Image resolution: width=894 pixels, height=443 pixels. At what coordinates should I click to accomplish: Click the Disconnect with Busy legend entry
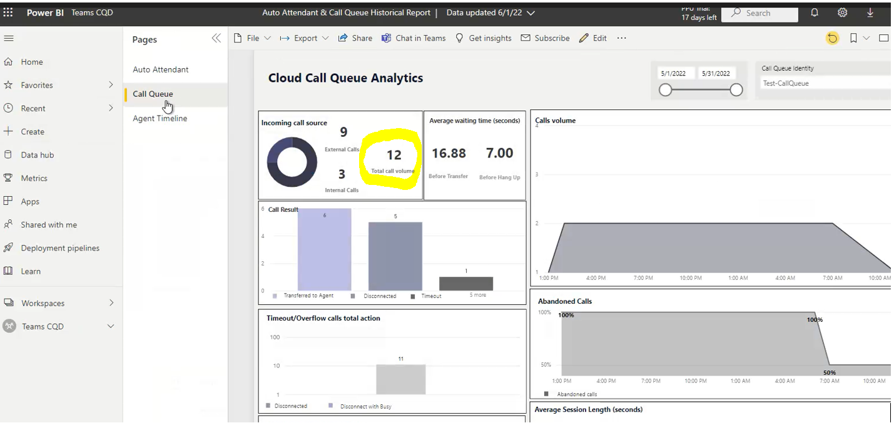tap(360, 406)
